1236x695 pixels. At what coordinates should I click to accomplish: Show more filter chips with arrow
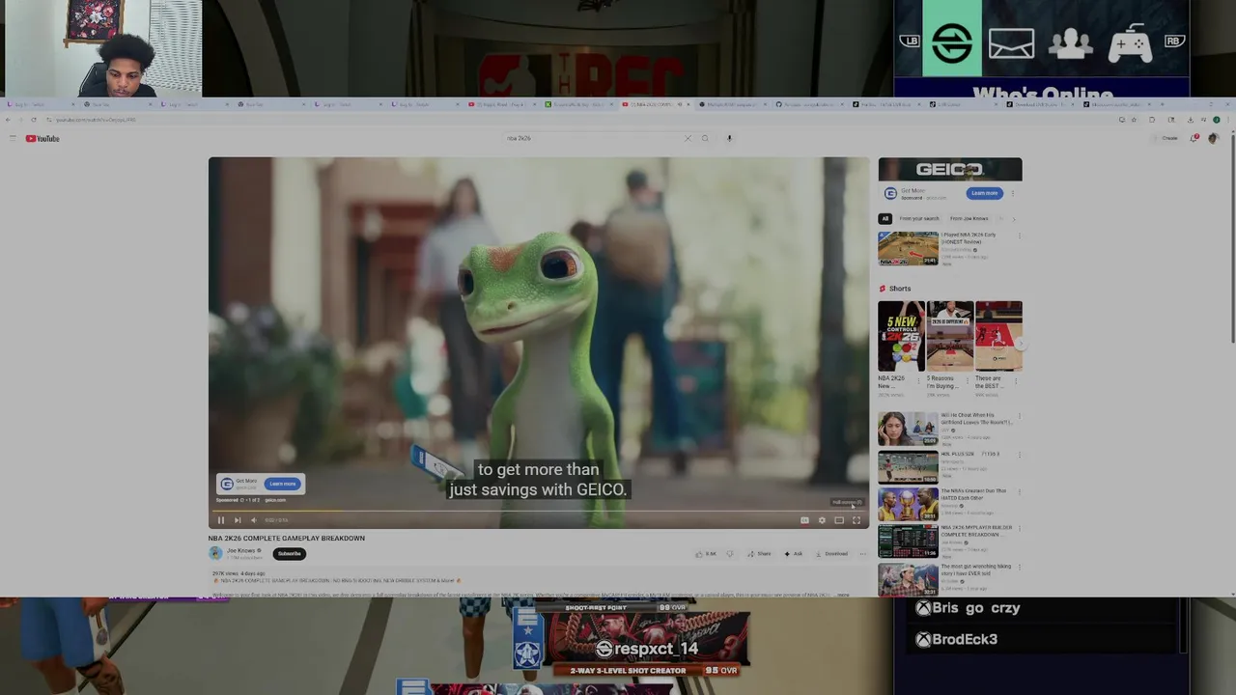(x=1013, y=218)
